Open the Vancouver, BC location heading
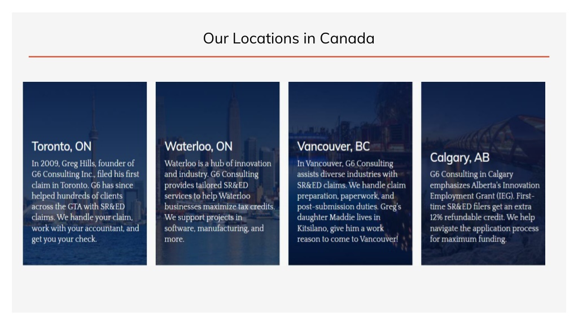Viewport: 578px width, 325px height. tap(333, 146)
